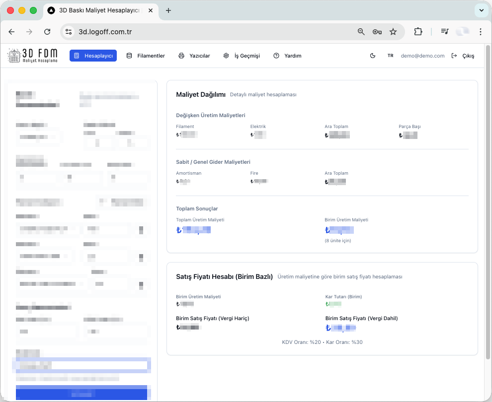492x402 pixels.
Task: Toggle dark mode with the moon icon
Action: pos(373,56)
